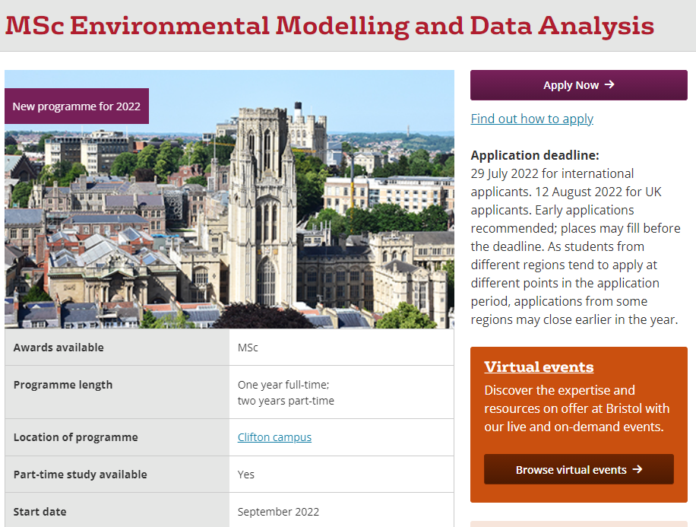This screenshot has width=696, height=527.
Task: Click the 'One year full-time' length value
Action: 283,385
